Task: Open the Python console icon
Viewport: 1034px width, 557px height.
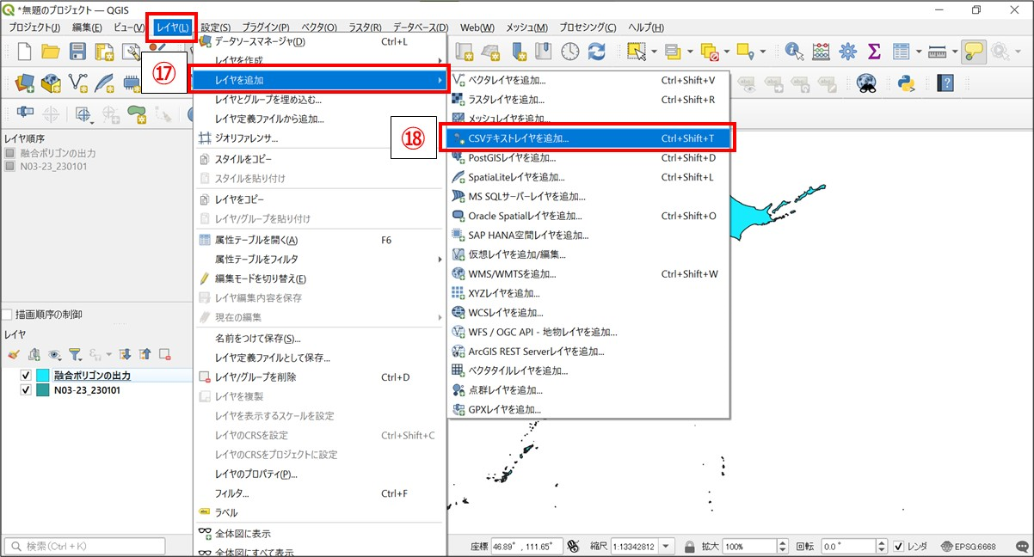Action: coord(906,83)
